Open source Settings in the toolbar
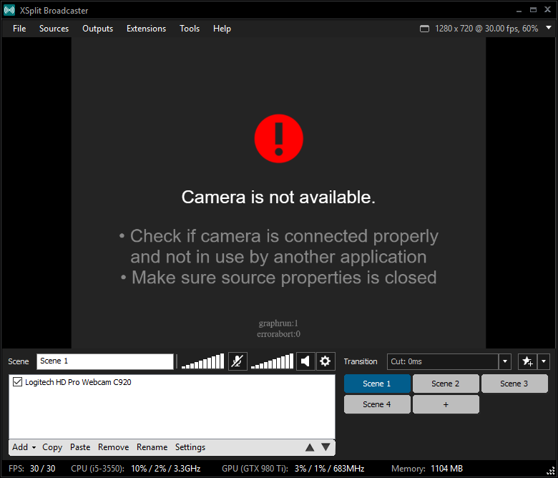This screenshot has height=478, width=558. (x=190, y=447)
